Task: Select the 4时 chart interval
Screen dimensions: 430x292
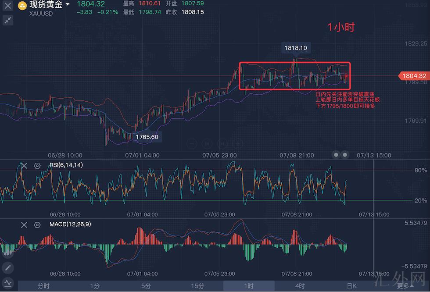Action: (300, 286)
